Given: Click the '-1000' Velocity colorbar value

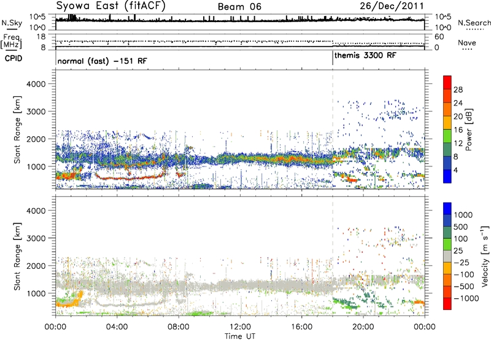Looking at the screenshot, I should [466, 298].
